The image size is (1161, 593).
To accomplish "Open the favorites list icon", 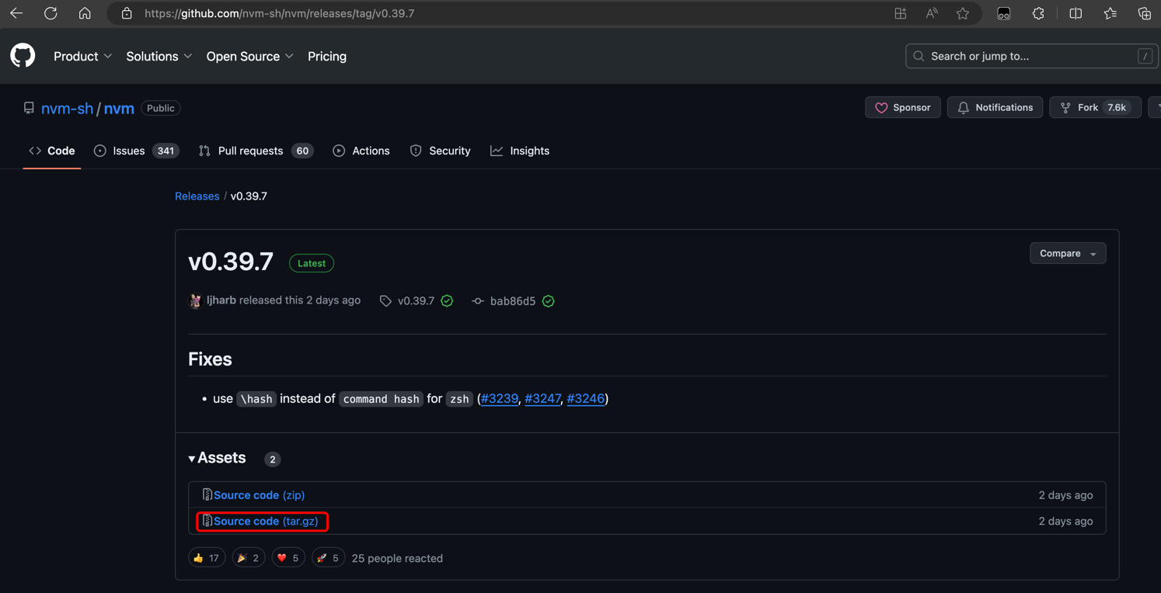I will pos(1110,13).
